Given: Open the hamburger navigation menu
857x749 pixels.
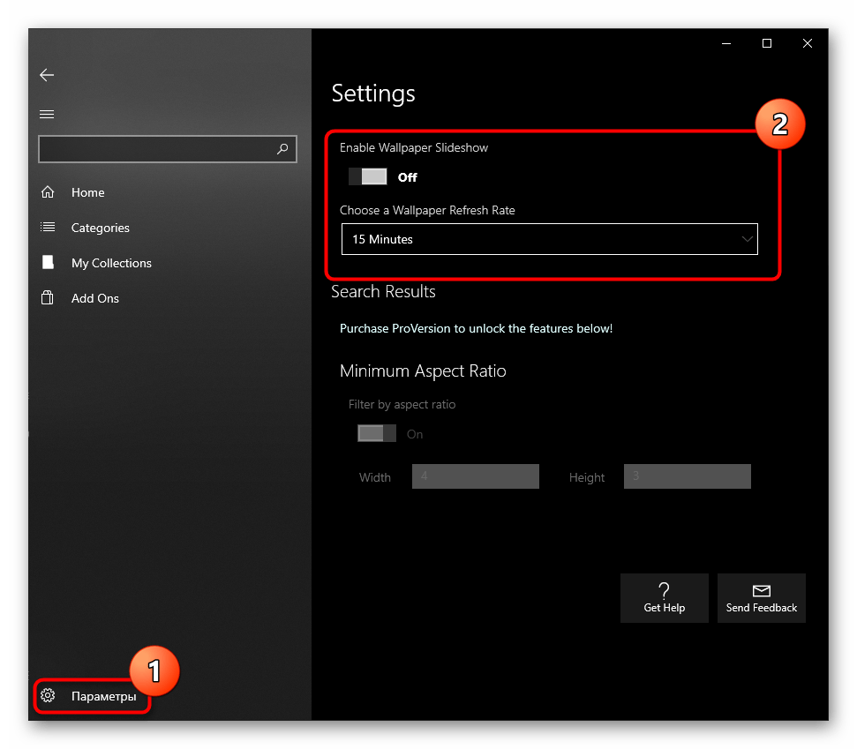Looking at the screenshot, I should [47, 114].
